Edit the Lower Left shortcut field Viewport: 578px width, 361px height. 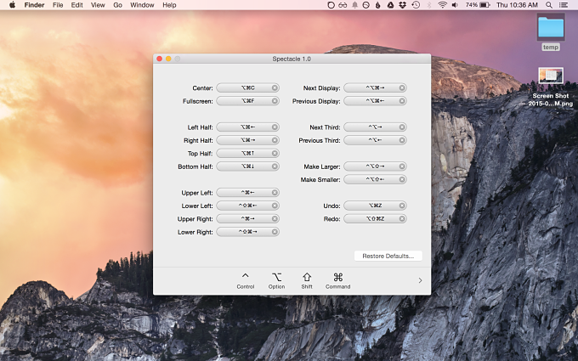pyautogui.click(x=247, y=206)
